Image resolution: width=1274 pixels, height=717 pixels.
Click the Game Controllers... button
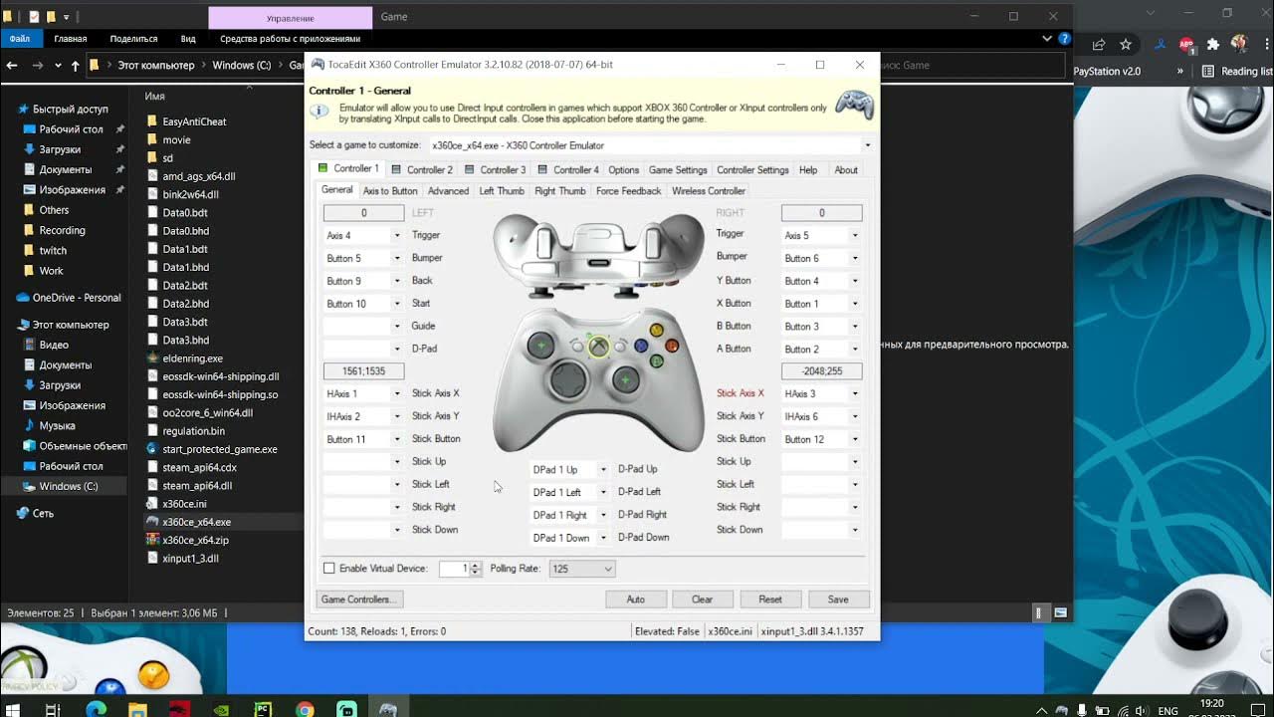tap(359, 599)
